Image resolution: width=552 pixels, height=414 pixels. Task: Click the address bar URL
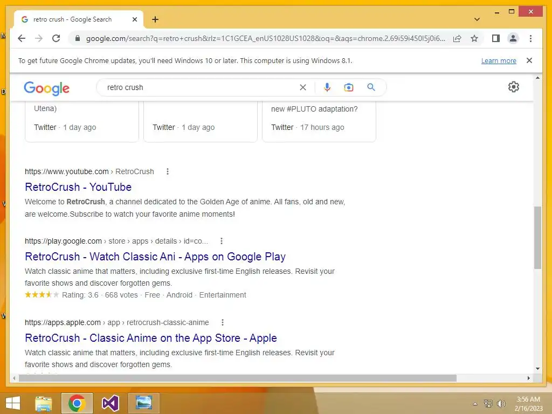[266, 38]
